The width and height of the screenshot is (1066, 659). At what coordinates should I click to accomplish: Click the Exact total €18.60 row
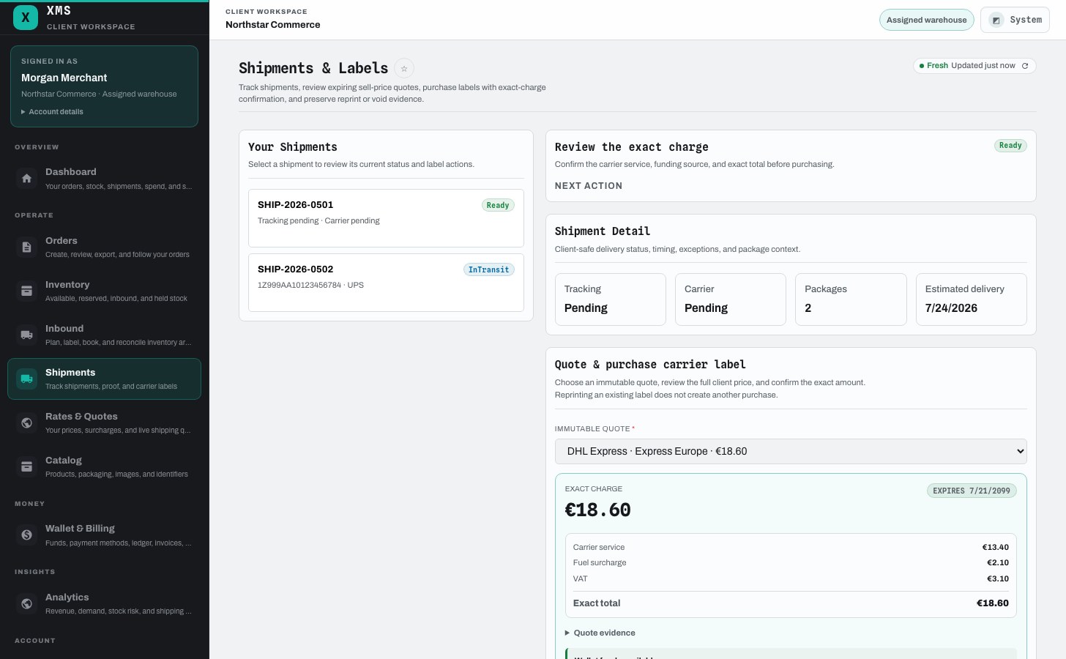coord(791,603)
